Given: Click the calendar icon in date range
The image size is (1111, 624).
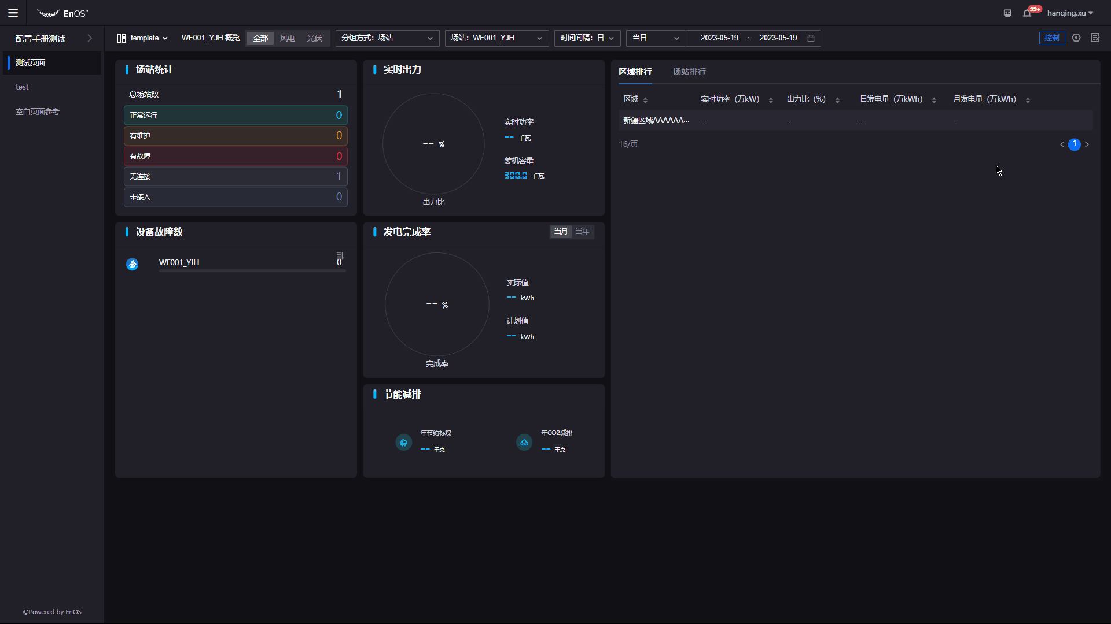Looking at the screenshot, I should coord(811,38).
